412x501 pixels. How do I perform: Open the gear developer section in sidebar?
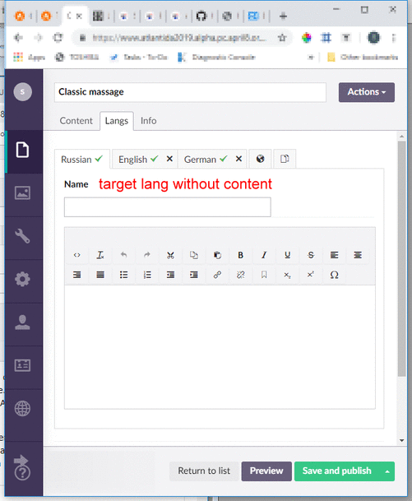pyautogui.click(x=23, y=279)
